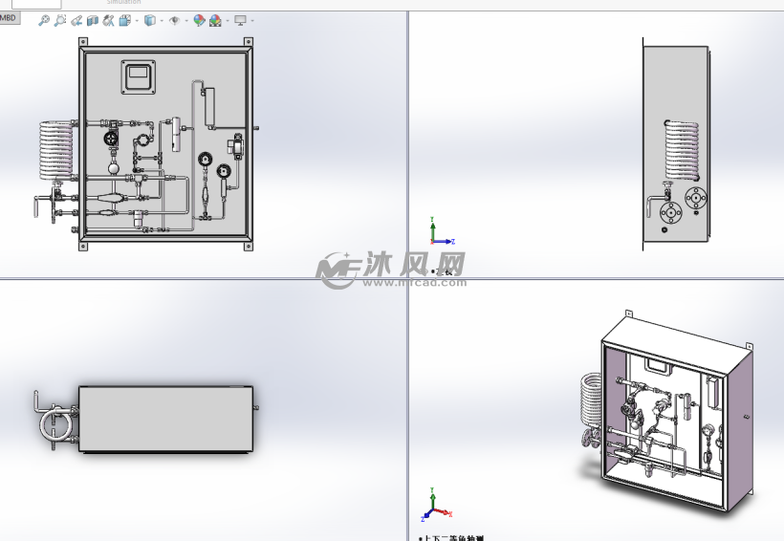
Task: Click the View Orientation cube icon
Action: pyautogui.click(x=124, y=20)
